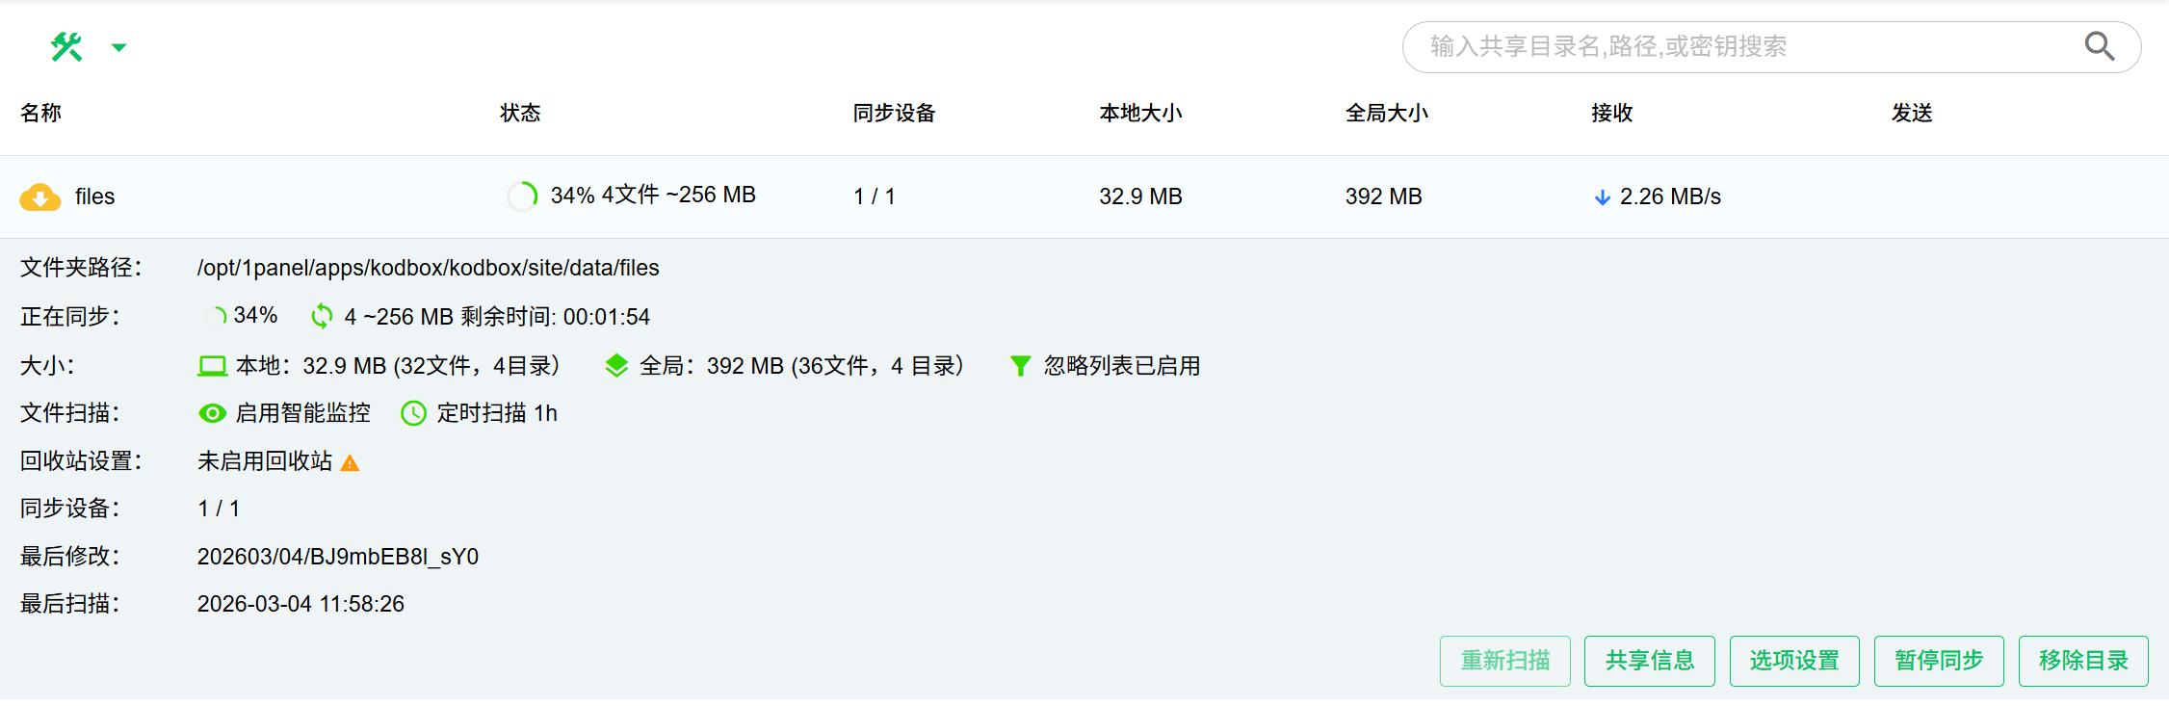Click the blue download arrow by 2.26 MB/s
2169x706 pixels.
1602,197
